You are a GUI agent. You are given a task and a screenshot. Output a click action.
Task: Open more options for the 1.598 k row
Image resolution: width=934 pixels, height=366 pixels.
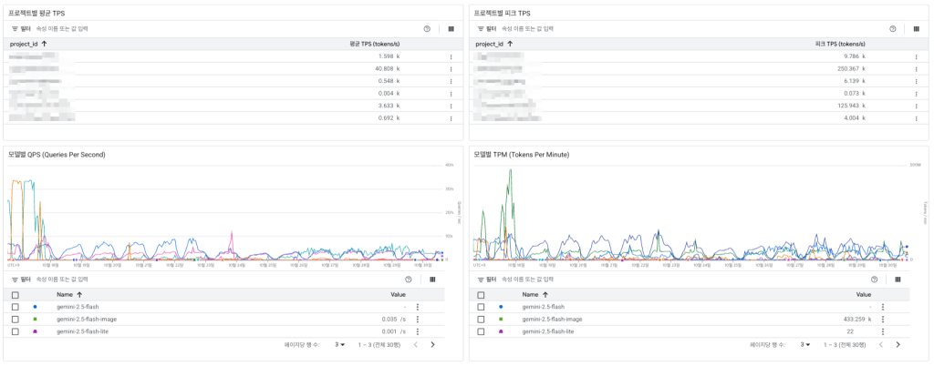point(451,56)
